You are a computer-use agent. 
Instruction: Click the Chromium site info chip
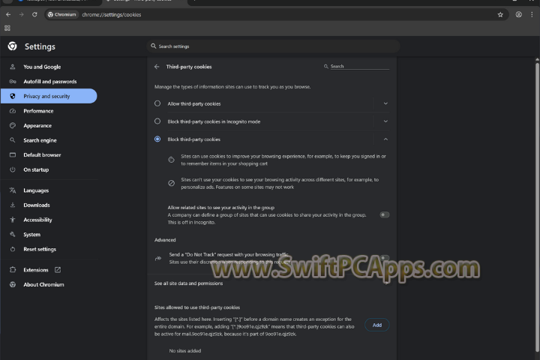click(62, 14)
